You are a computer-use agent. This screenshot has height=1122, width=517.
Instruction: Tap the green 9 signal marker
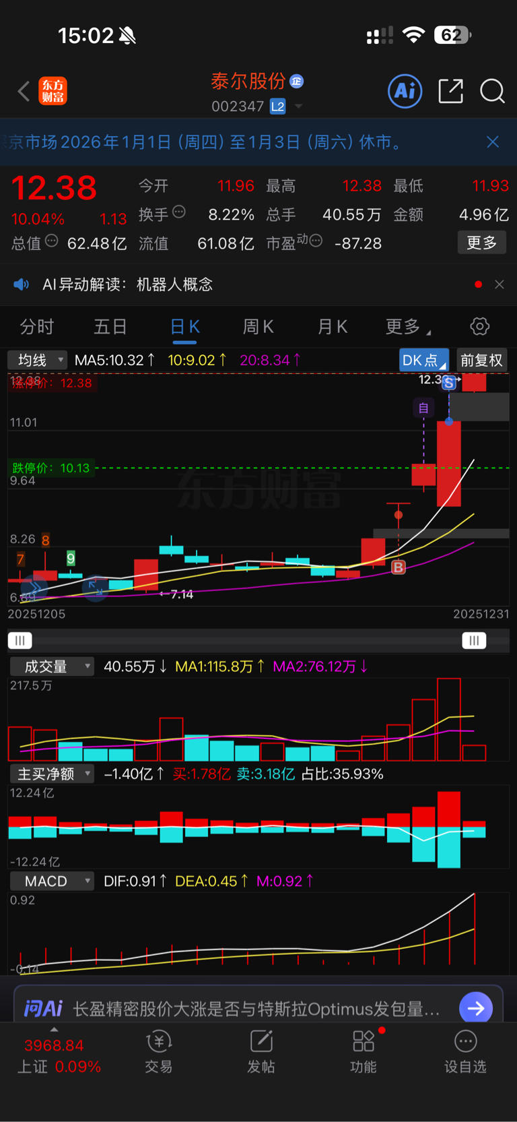[x=71, y=558]
